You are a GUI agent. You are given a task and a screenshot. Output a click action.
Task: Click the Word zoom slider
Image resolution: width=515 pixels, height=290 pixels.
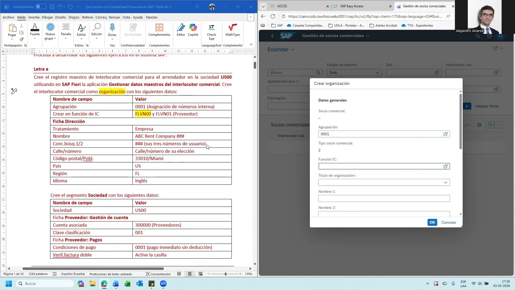225,274
